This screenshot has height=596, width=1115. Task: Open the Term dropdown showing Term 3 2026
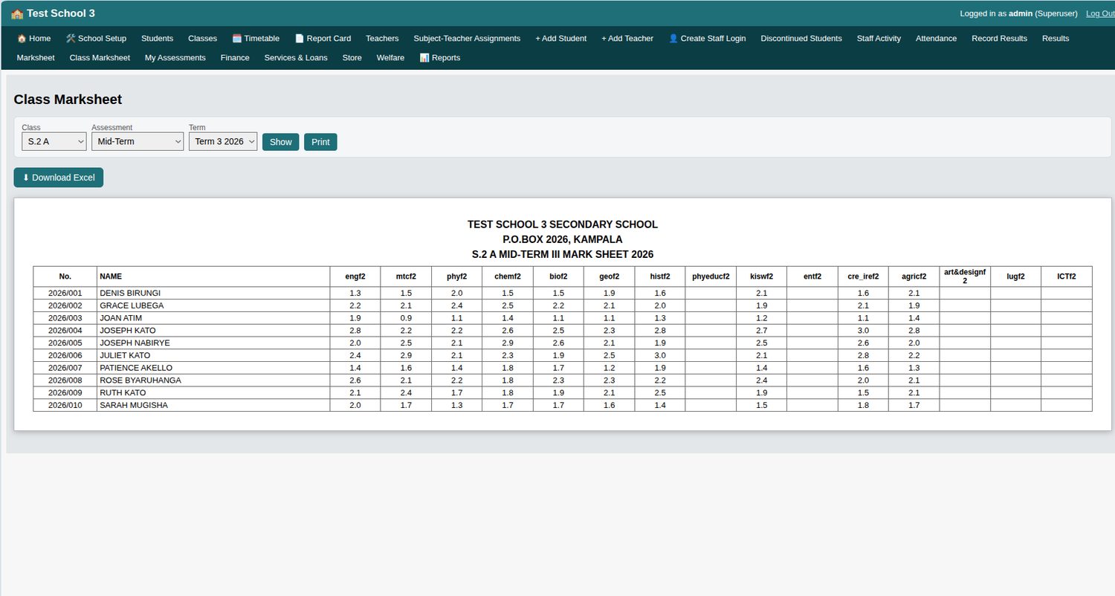(223, 141)
